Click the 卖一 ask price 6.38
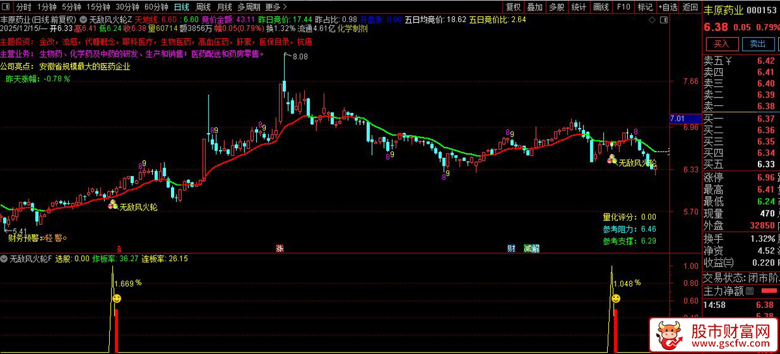The width and height of the screenshot is (780, 354). 766,106
